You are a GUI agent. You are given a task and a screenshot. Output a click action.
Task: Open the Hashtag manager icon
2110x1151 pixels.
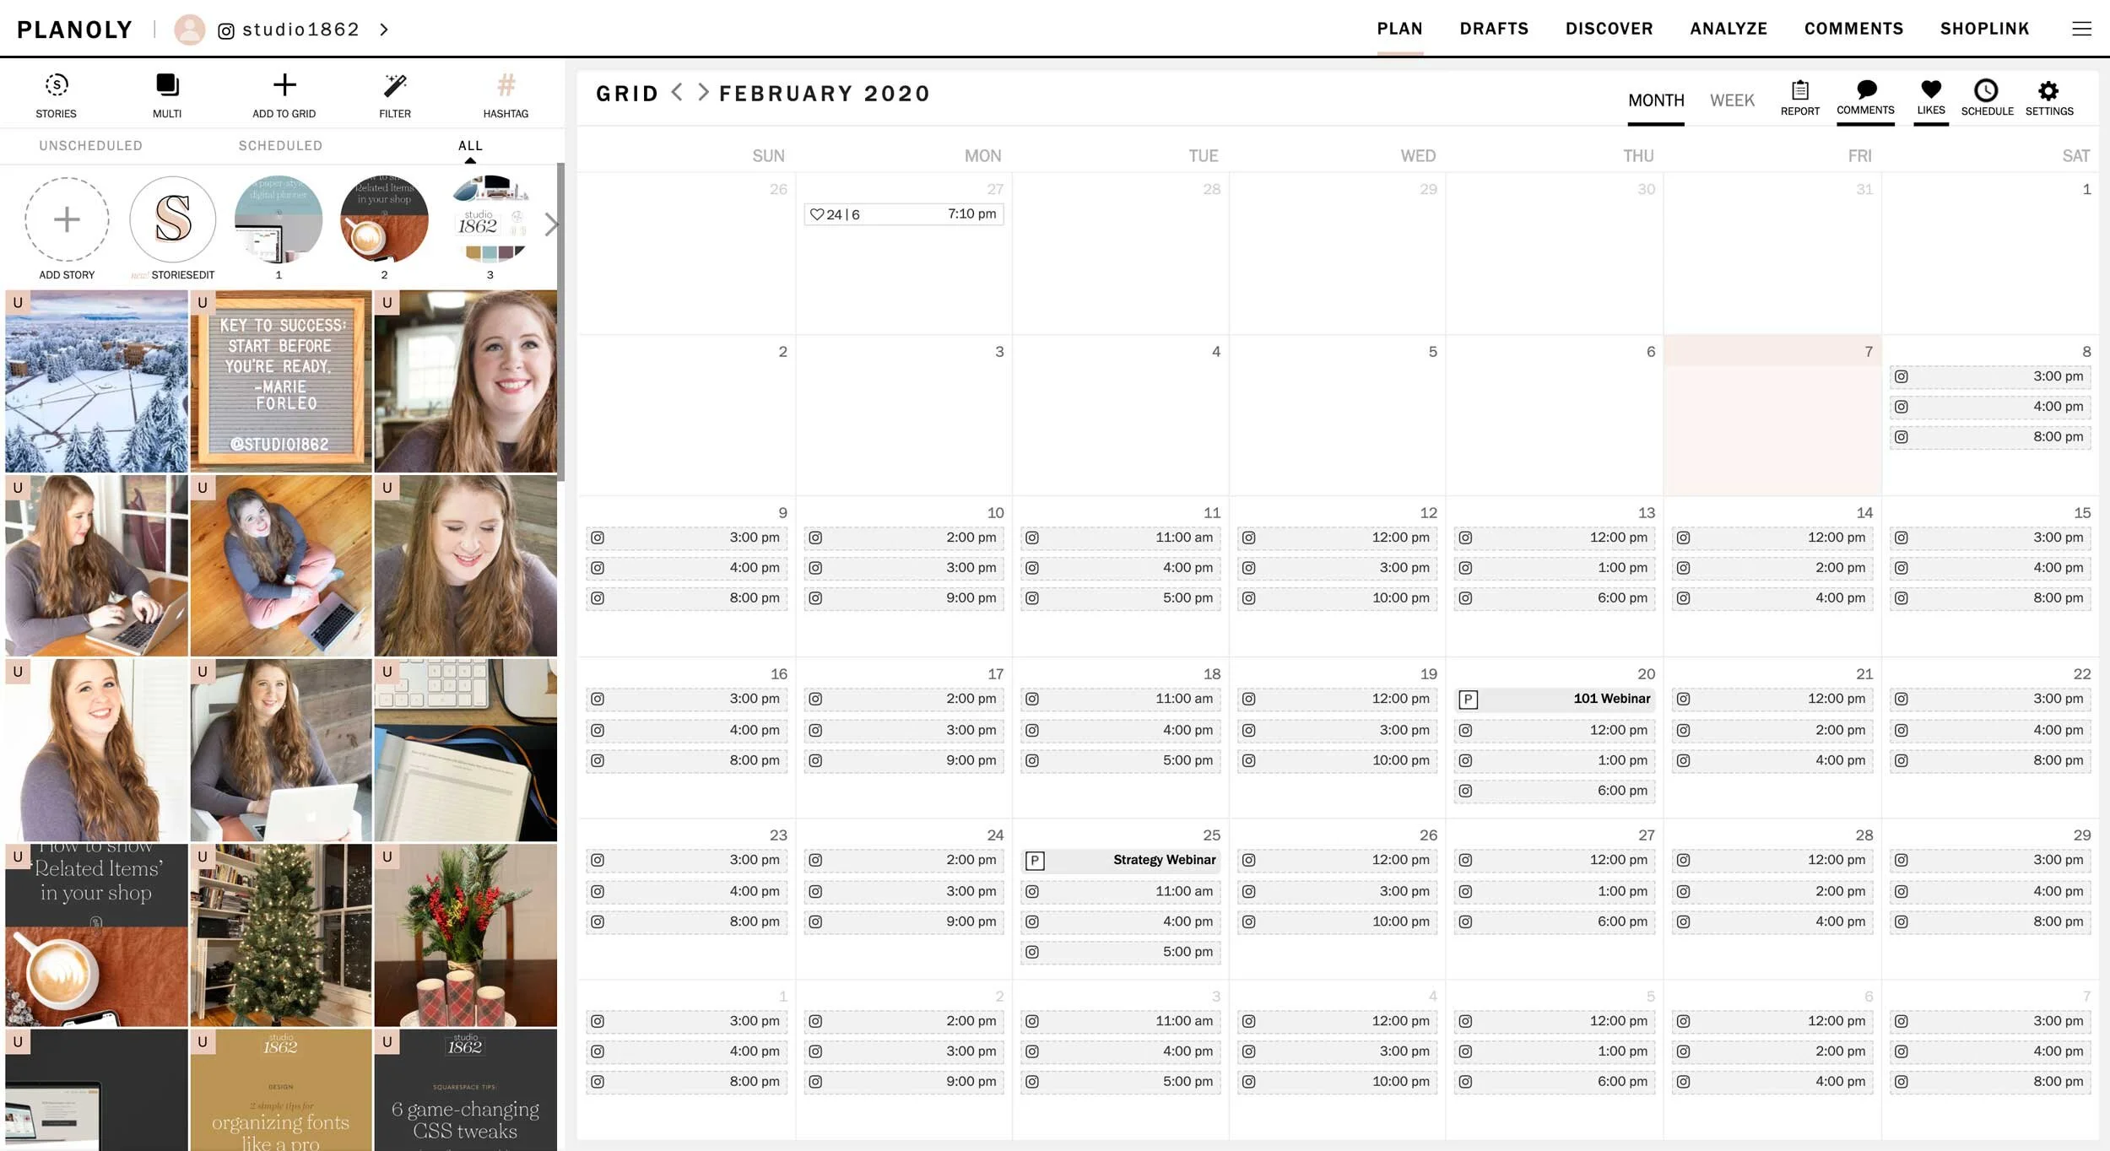(506, 85)
